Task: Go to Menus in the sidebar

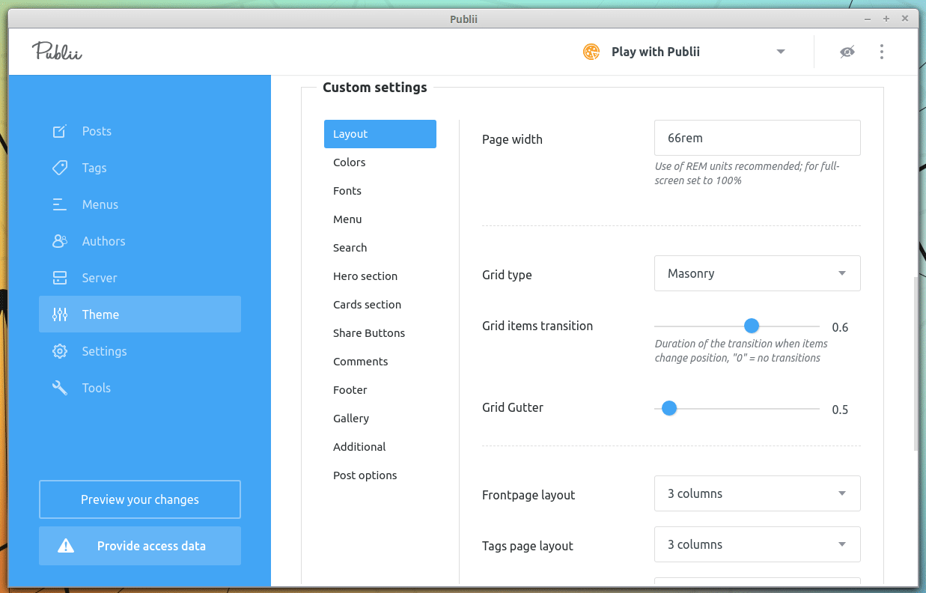Action: [x=140, y=204]
